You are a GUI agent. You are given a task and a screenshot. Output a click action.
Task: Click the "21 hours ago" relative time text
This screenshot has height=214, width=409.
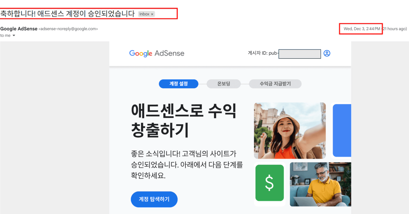point(395,29)
